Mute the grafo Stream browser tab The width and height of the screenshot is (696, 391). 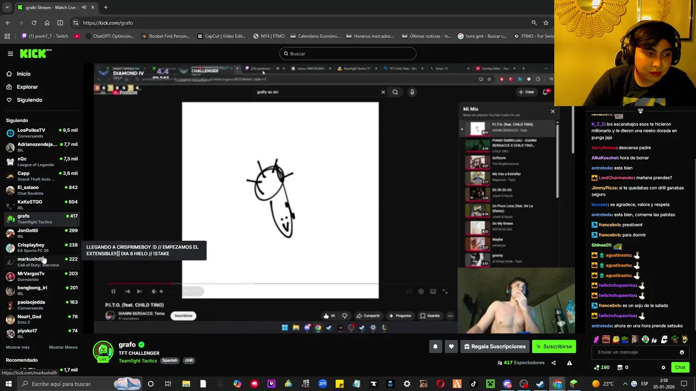84,8
